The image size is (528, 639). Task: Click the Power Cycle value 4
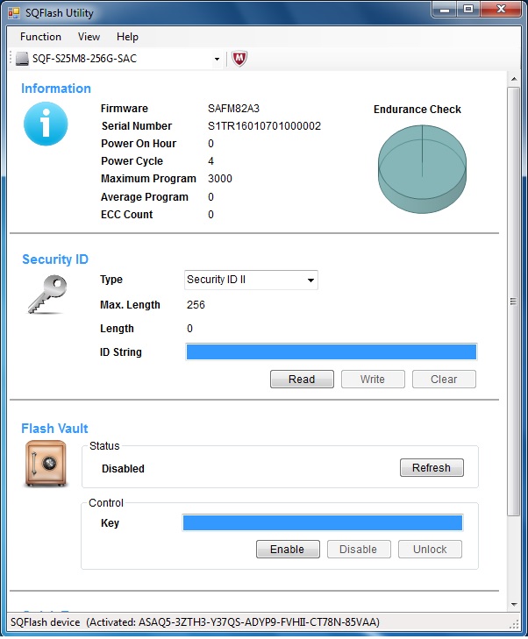(x=210, y=161)
